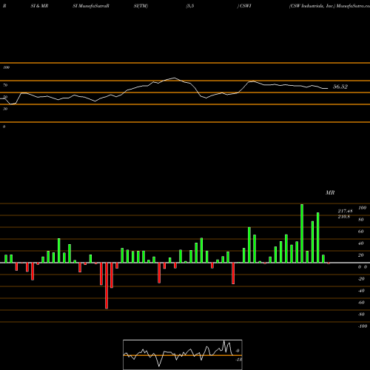370x370 pixels.
Task: Click the MR axis label 80
Action: [361, 220]
